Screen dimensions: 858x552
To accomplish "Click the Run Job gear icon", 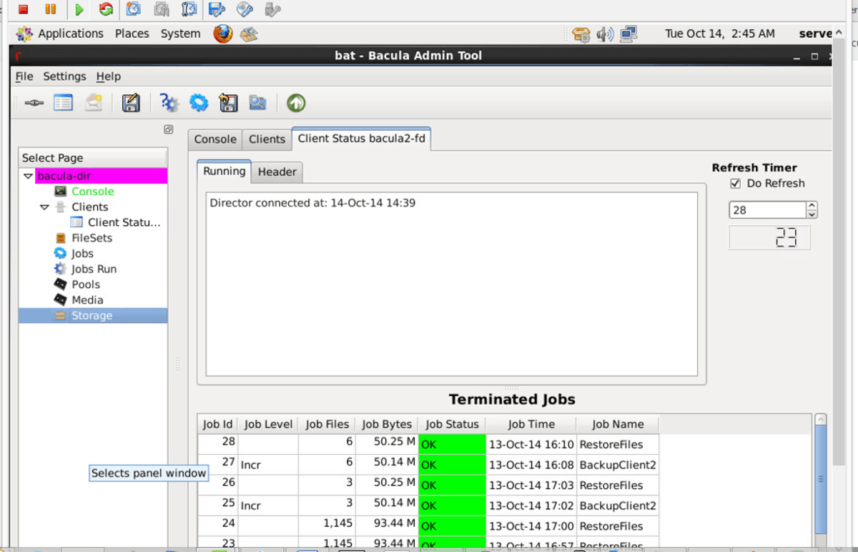I will point(199,104).
